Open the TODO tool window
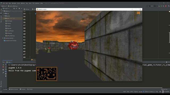This screenshot has width=170, height=95. (30, 89)
